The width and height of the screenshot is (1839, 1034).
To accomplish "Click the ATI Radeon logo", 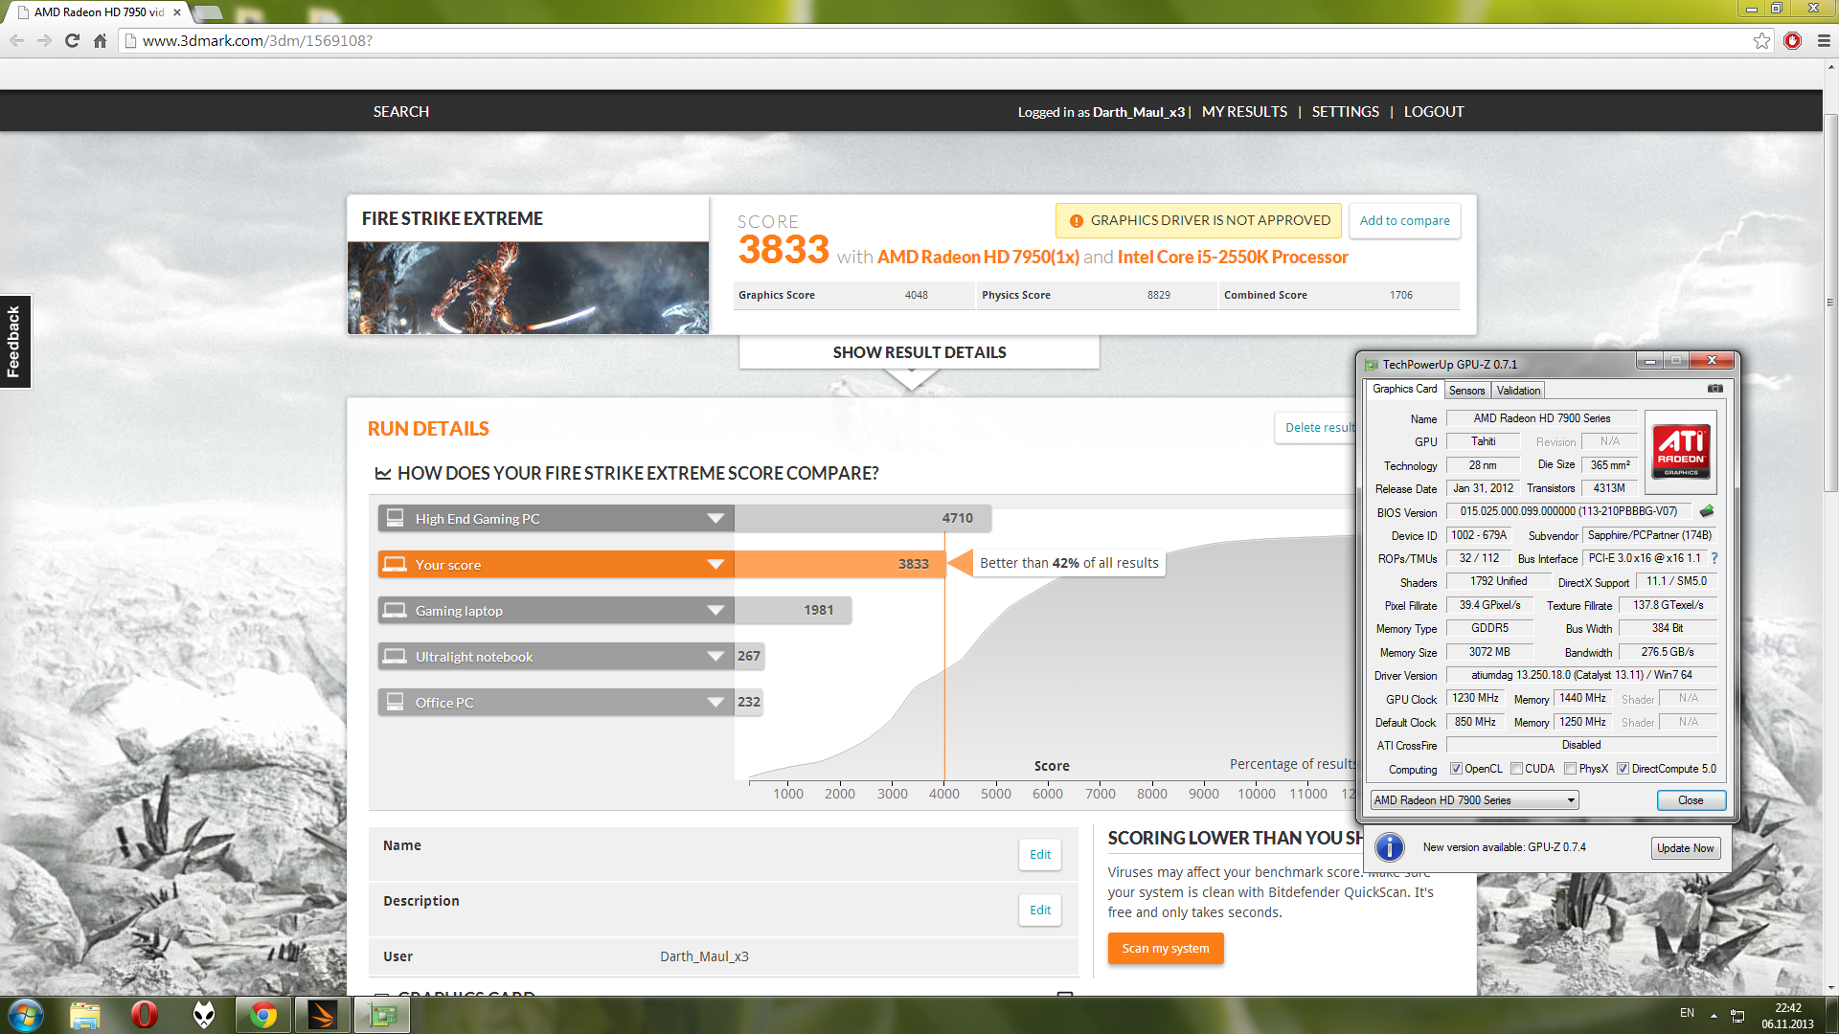I will pyautogui.click(x=1681, y=452).
